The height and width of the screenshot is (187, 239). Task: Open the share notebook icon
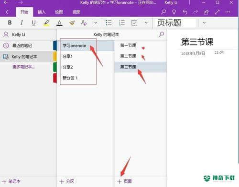point(206,12)
